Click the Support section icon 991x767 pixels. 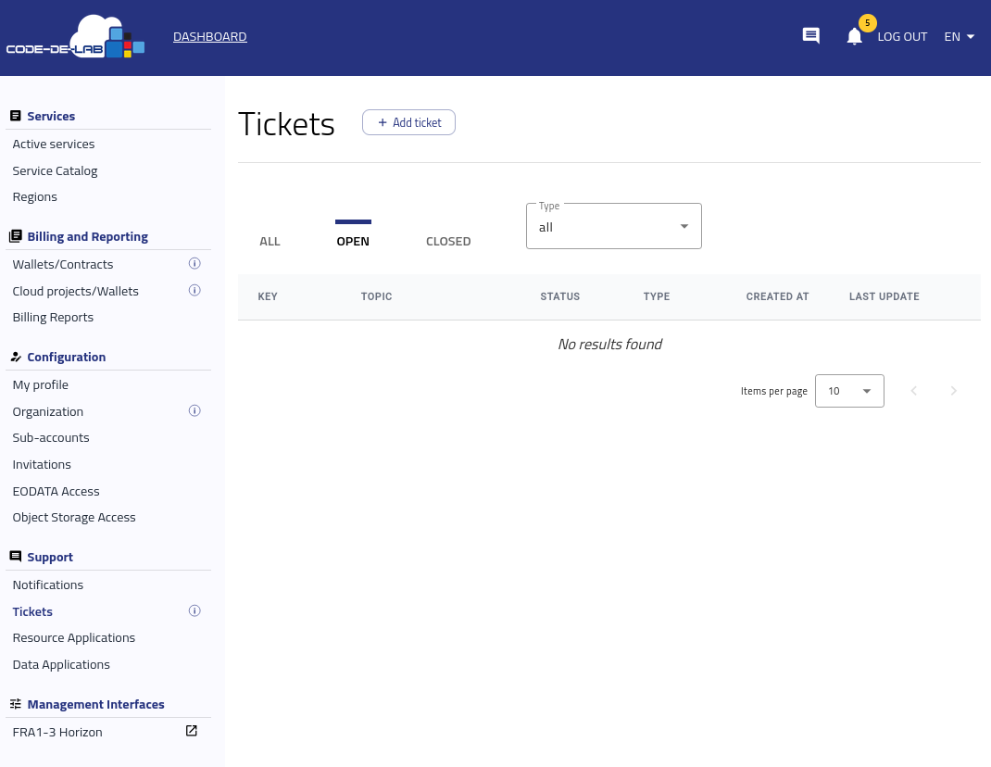[16, 557]
